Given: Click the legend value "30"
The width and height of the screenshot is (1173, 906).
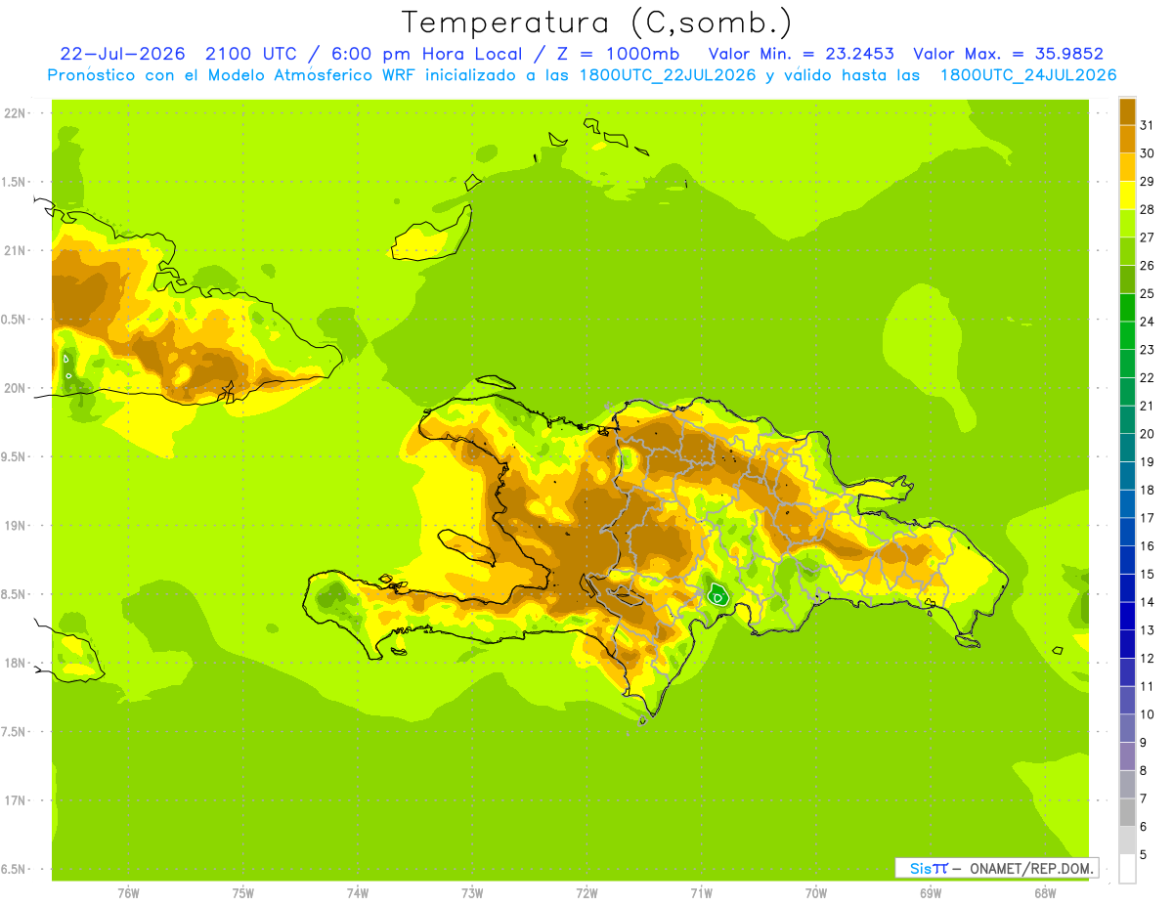Looking at the screenshot, I should coord(1148,153).
